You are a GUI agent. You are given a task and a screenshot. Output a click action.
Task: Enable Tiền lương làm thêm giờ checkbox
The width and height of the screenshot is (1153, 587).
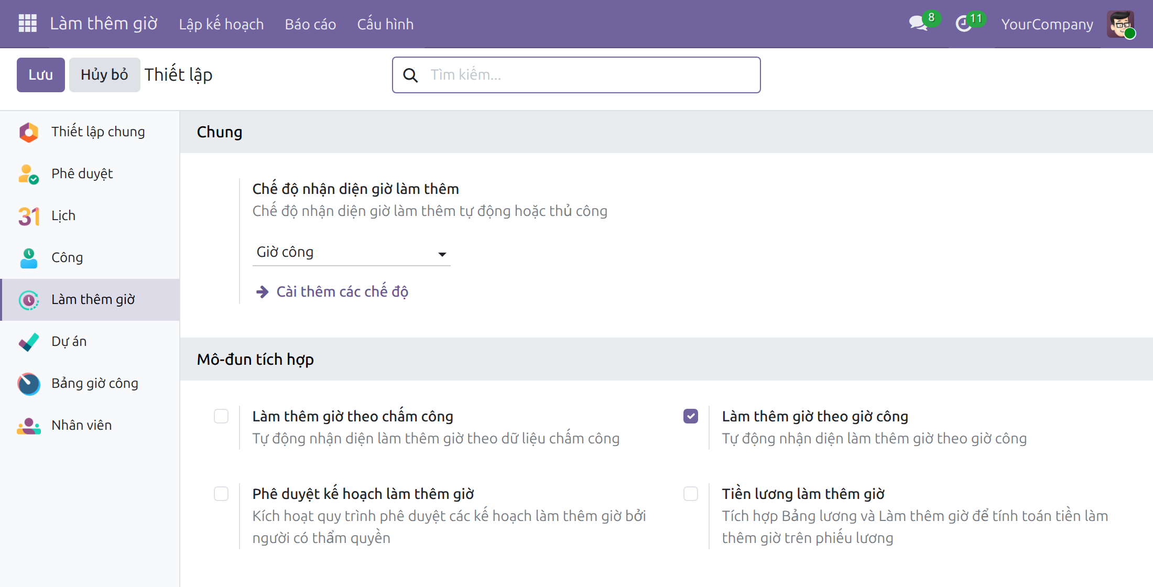coord(691,494)
